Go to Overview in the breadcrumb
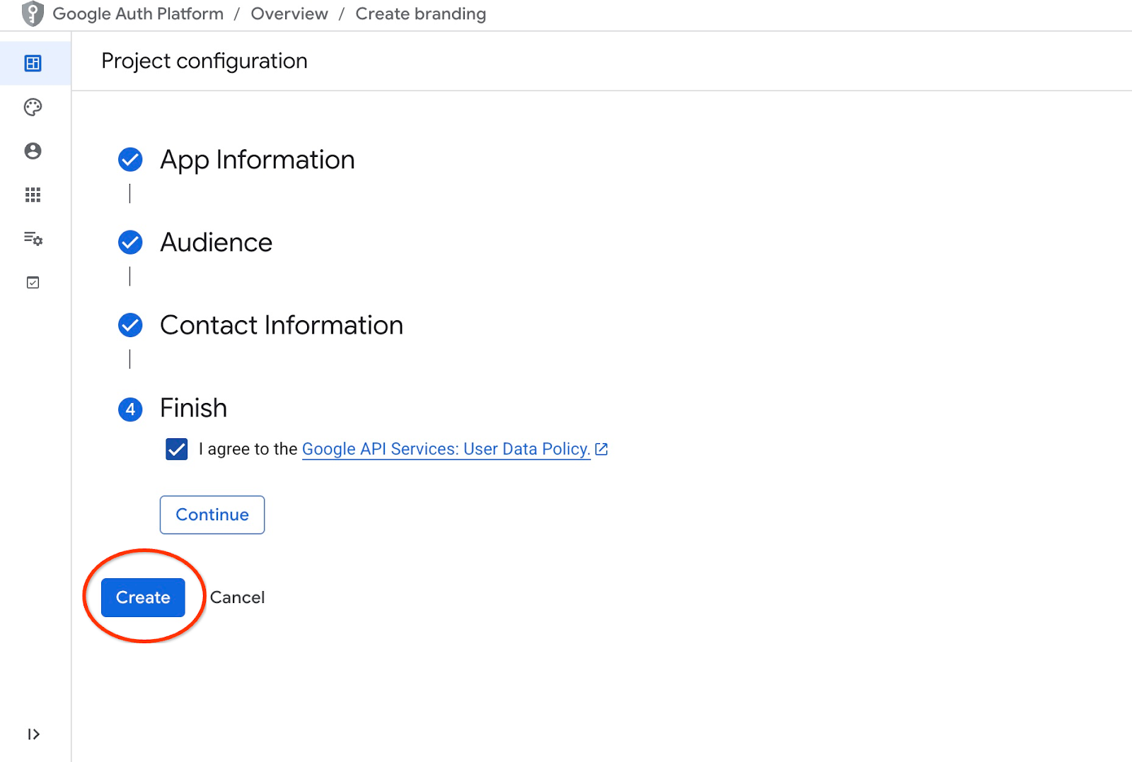Image resolution: width=1132 pixels, height=762 pixels. (289, 14)
